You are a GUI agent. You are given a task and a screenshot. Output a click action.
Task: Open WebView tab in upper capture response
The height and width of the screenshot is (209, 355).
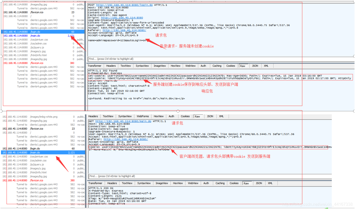point(190,66)
